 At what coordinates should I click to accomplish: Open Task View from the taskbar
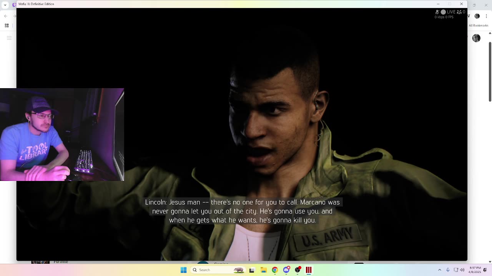coord(252,270)
